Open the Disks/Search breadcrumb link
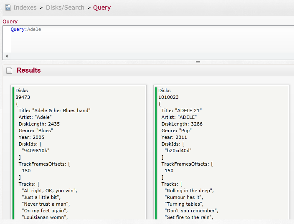The width and height of the screenshot is (294, 224). click(x=65, y=8)
